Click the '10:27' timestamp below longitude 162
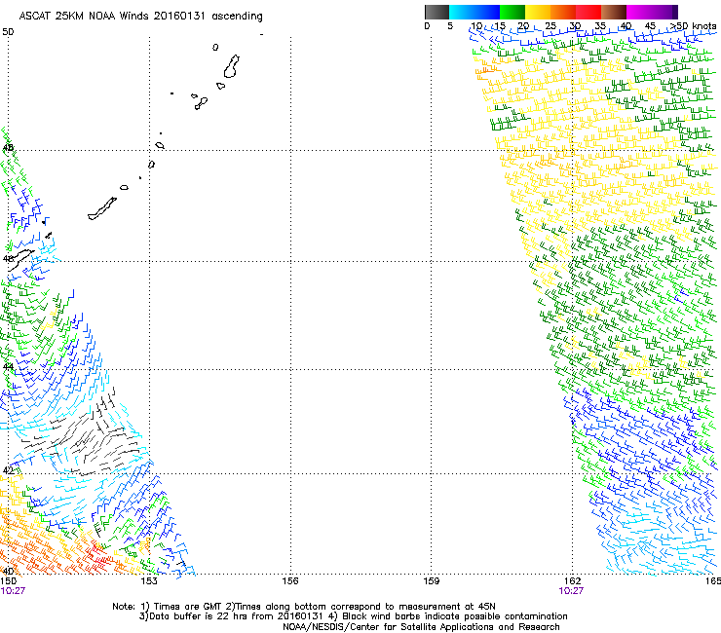Screen dimensions: 721x633 coord(571,591)
